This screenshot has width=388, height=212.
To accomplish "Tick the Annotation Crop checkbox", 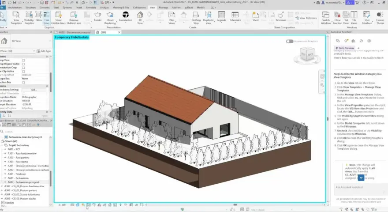I will 23,68.
